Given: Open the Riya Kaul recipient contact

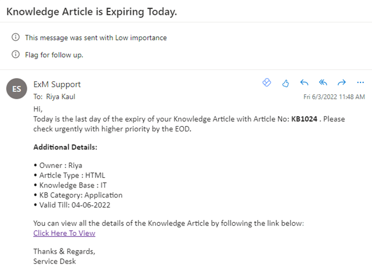Looking at the screenshot, I should click(61, 97).
